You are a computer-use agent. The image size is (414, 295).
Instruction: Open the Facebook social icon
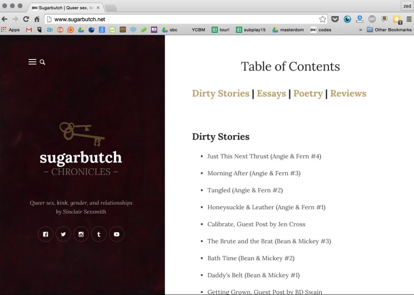click(45, 234)
